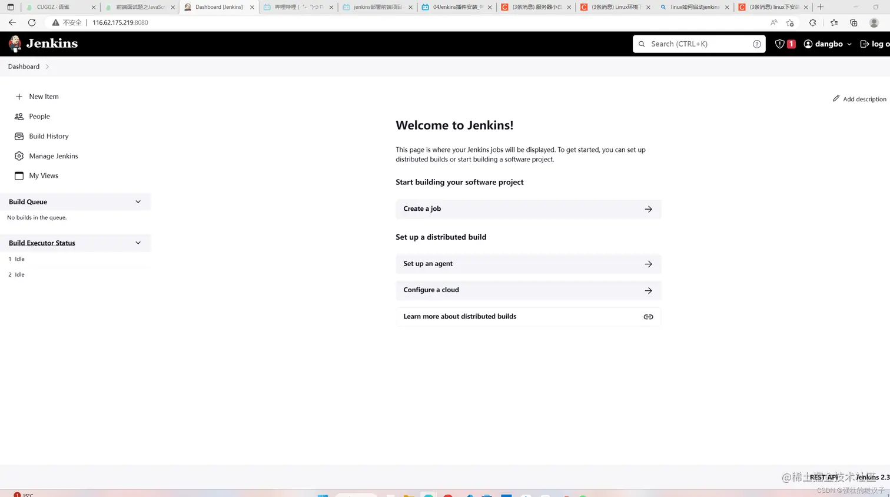Switch to the jenkins deployment browser tab
This screenshot has height=497, width=890.
click(377, 7)
